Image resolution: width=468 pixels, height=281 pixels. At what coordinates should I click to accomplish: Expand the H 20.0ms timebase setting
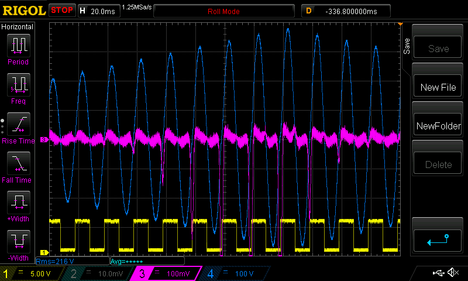click(98, 11)
